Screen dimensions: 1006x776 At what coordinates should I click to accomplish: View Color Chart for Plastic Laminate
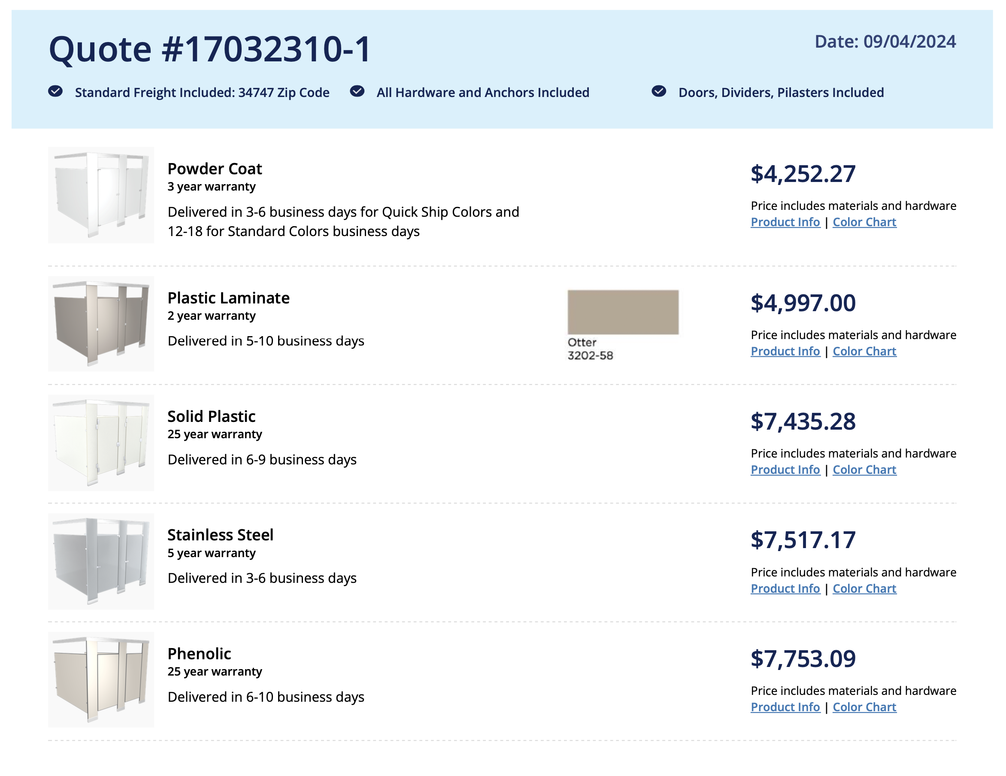pos(864,352)
